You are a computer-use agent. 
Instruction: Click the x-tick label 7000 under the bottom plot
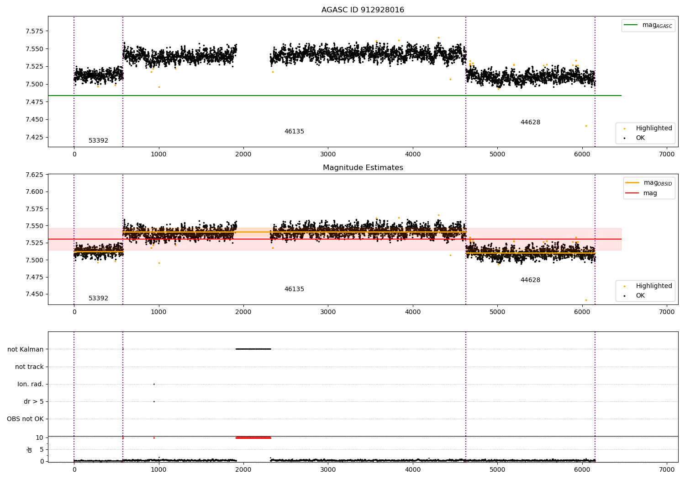coord(667,469)
